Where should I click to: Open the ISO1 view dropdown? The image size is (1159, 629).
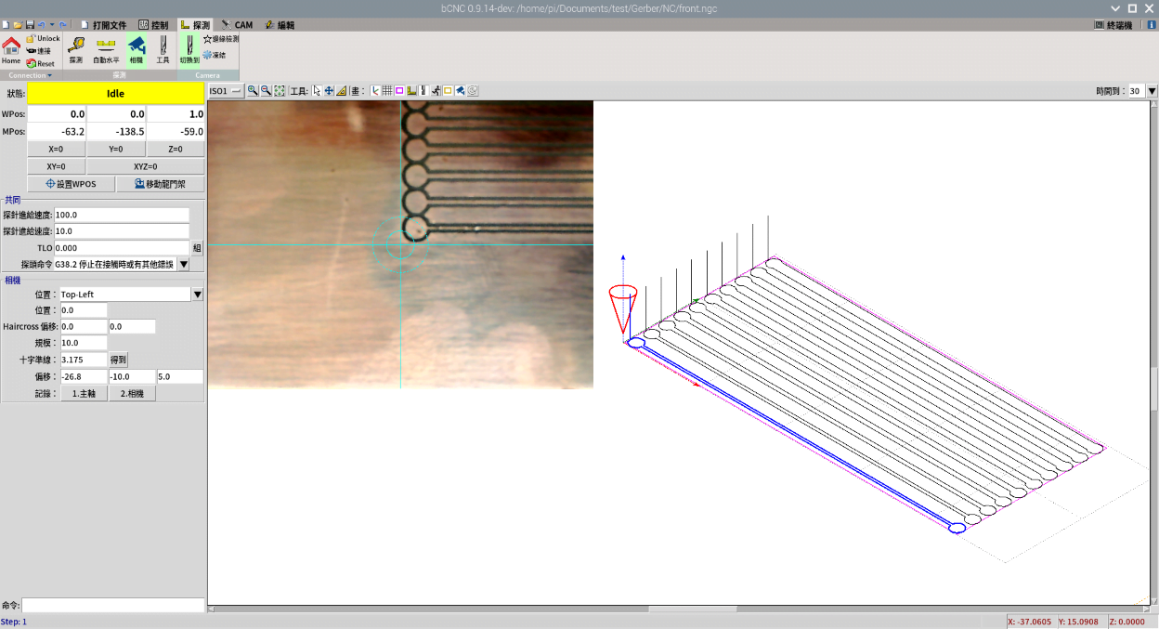click(226, 91)
